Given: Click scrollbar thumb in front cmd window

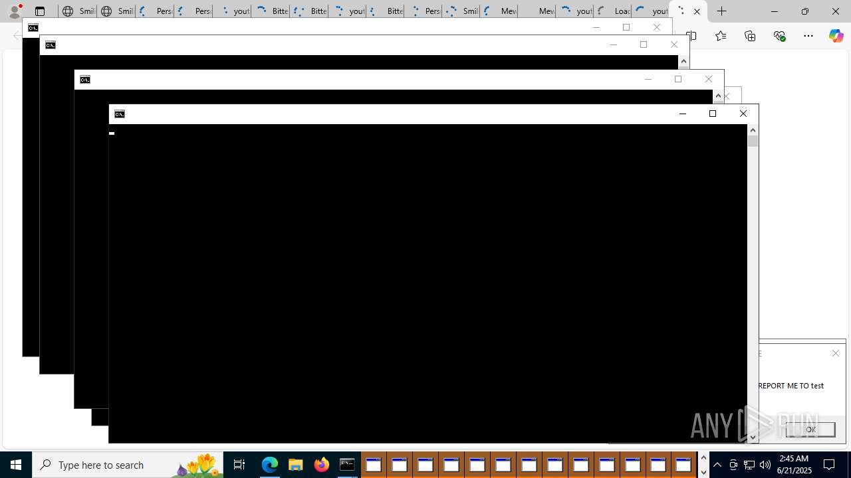Looking at the screenshot, I should [753, 141].
